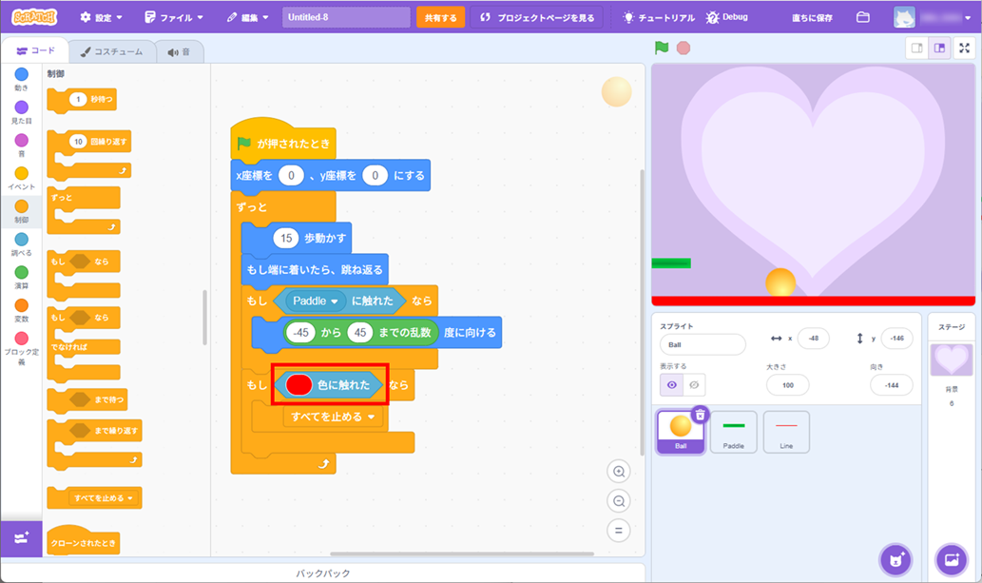Click the red color swatch in touching-color block
The width and height of the screenshot is (982, 583).
tap(298, 385)
